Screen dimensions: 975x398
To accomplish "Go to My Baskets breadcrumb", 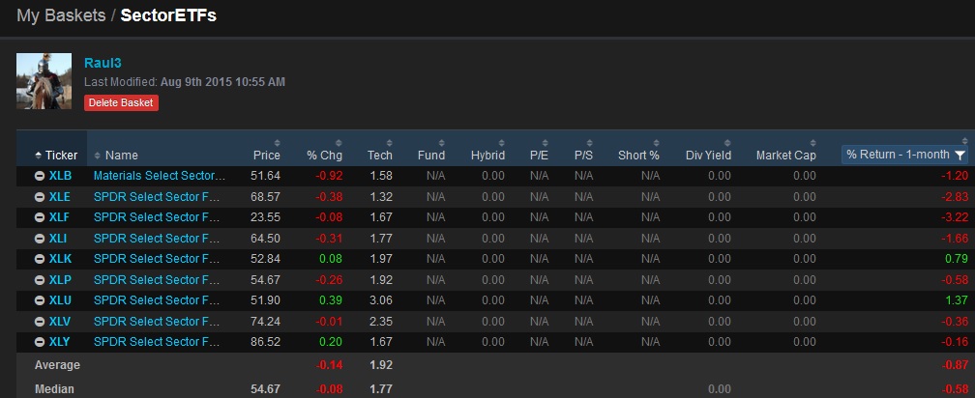I will [61, 15].
